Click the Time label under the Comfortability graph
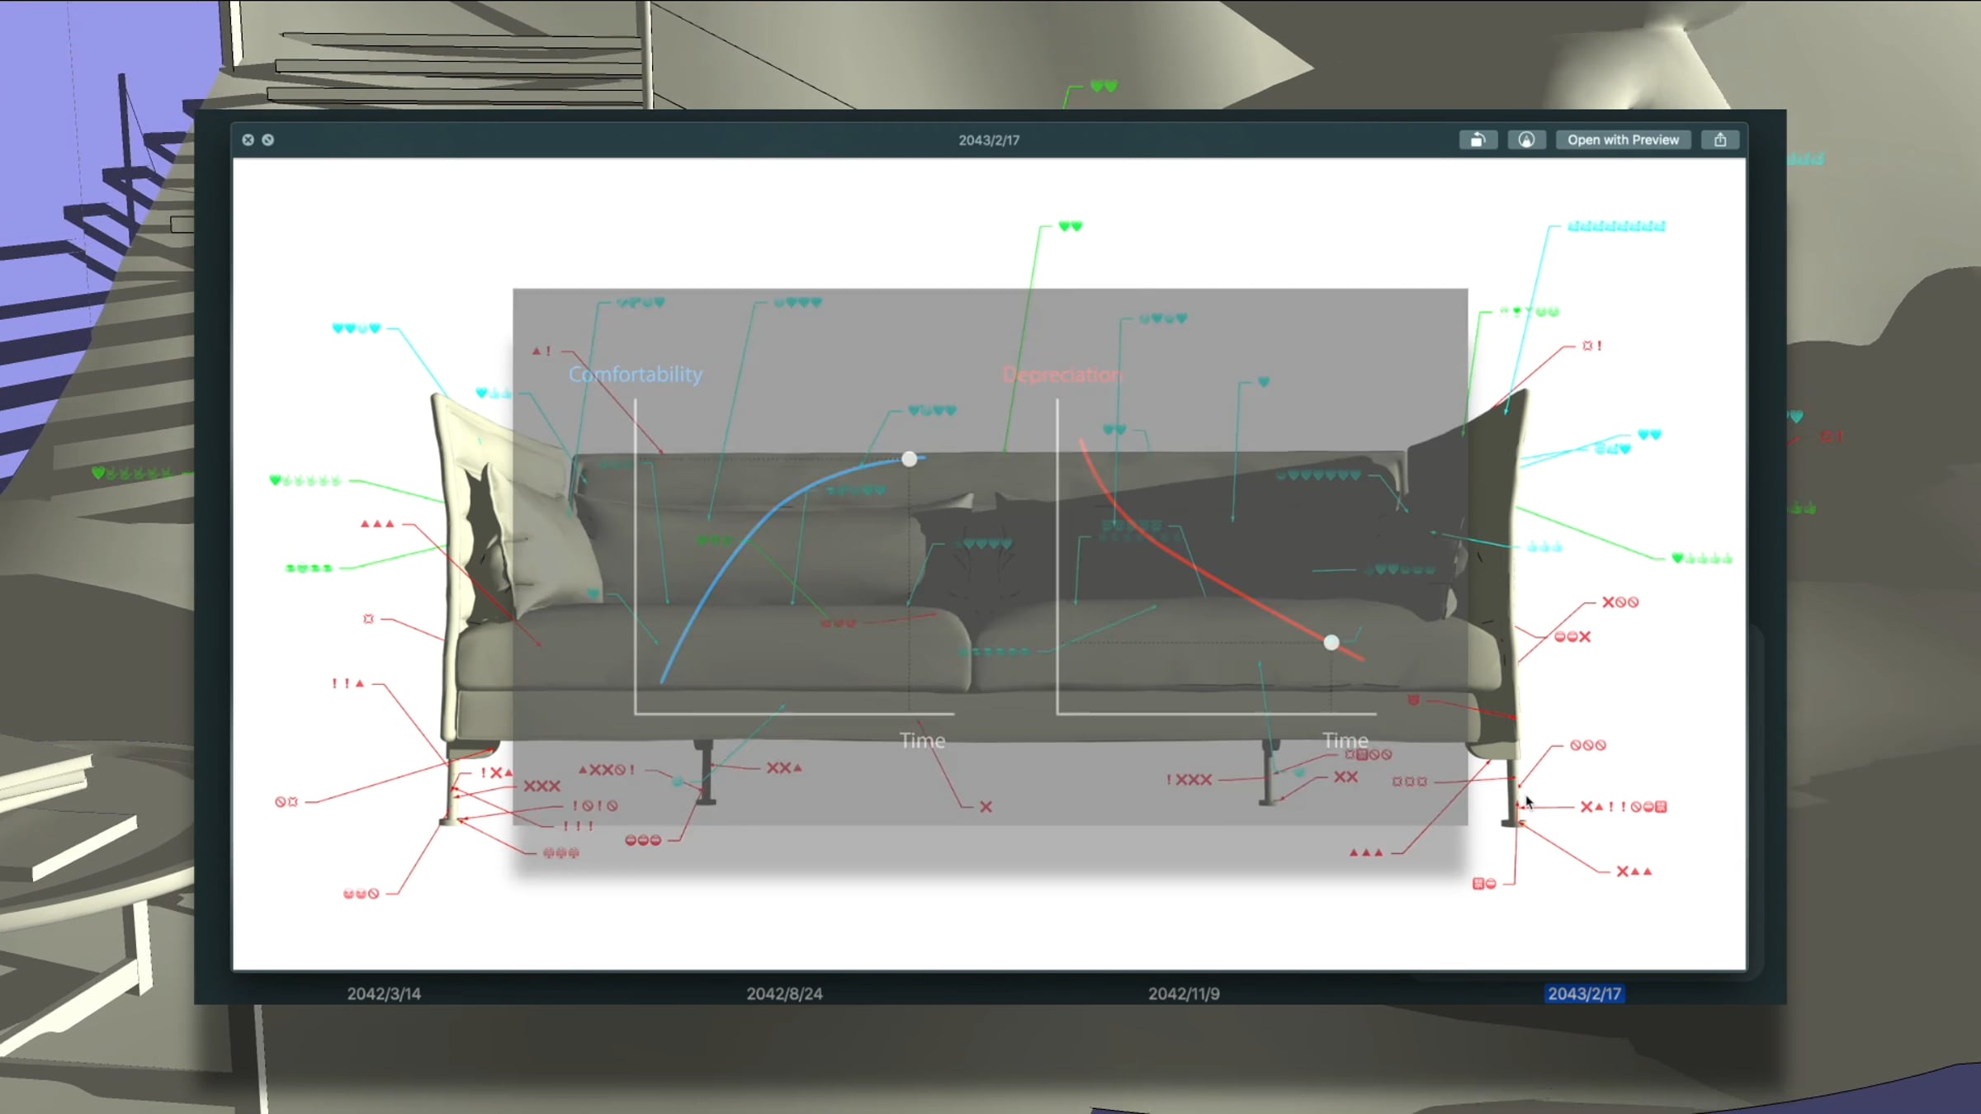The width and height of the screenshot is (1981, 1114). point(922,740)
